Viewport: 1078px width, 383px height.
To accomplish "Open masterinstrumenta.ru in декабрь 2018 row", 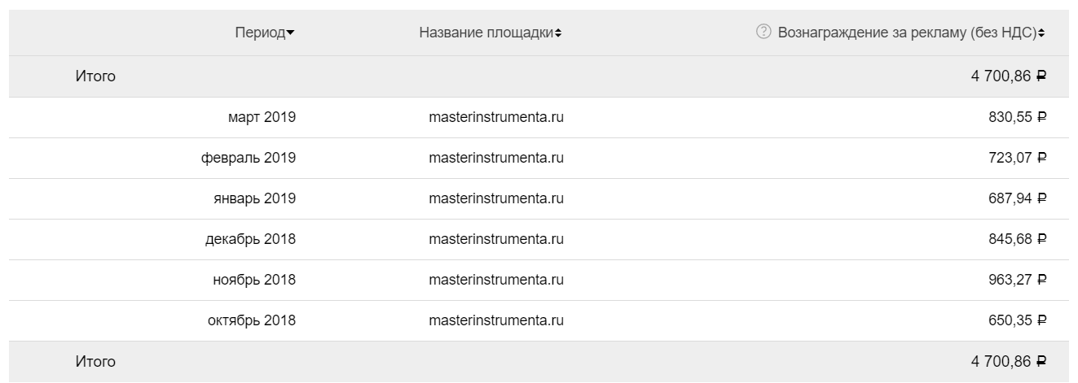I will [495, 239].
